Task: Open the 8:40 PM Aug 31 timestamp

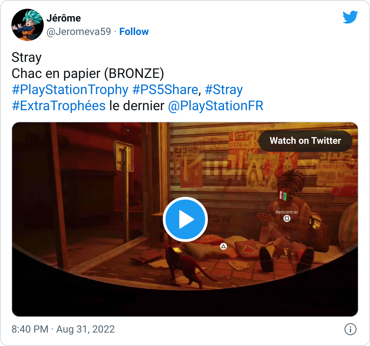Action: (63, 329)
